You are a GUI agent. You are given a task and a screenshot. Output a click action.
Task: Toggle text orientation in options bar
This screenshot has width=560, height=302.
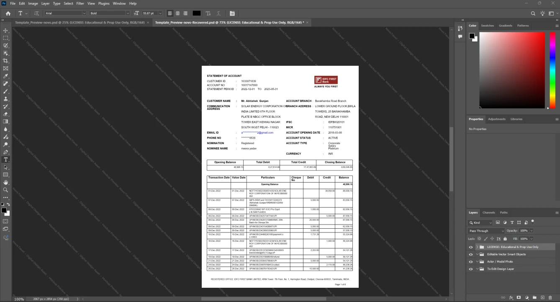click(36, 13)
